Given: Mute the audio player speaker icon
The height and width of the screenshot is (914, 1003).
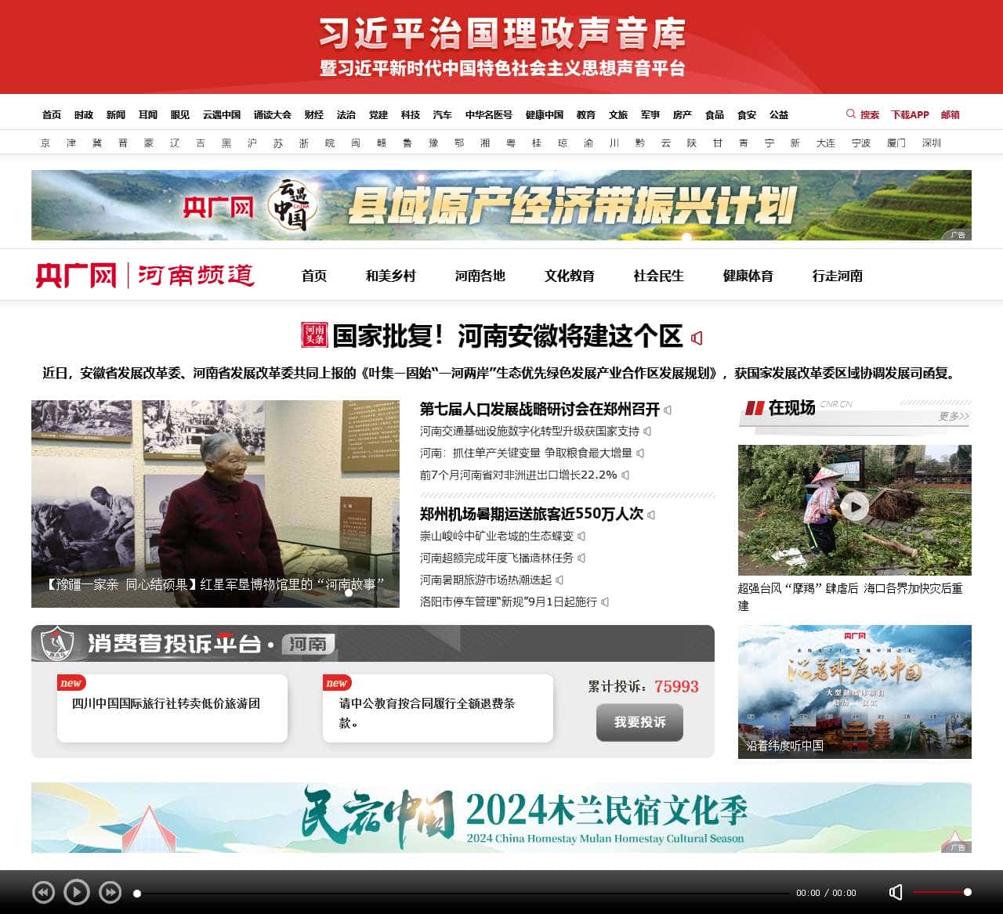Looking at the screenshot, I should click(896, 892).
